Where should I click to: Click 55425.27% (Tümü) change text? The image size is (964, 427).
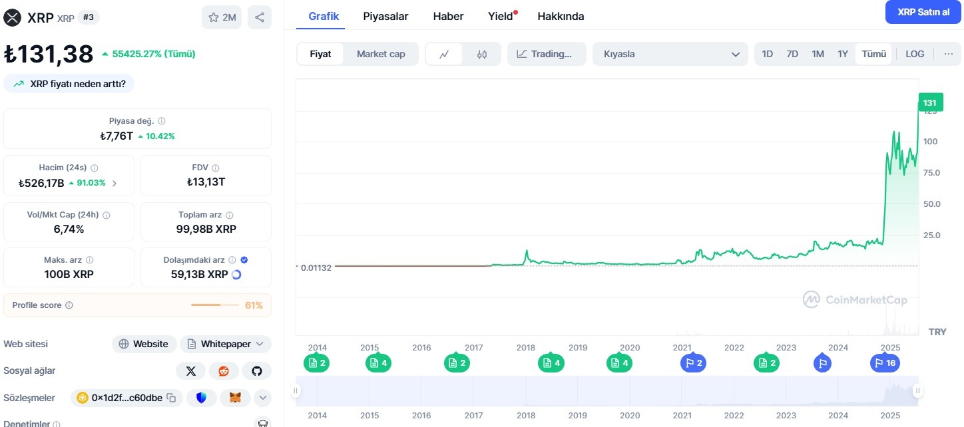pos(148,54)
